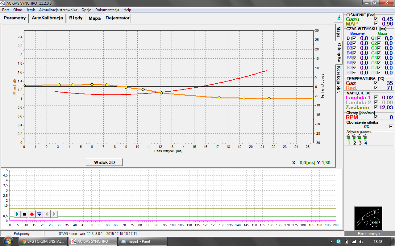Click the Show Desktop strip beside the clock
The width and height of the screenshot is (395, 246).
click(393, 241)
